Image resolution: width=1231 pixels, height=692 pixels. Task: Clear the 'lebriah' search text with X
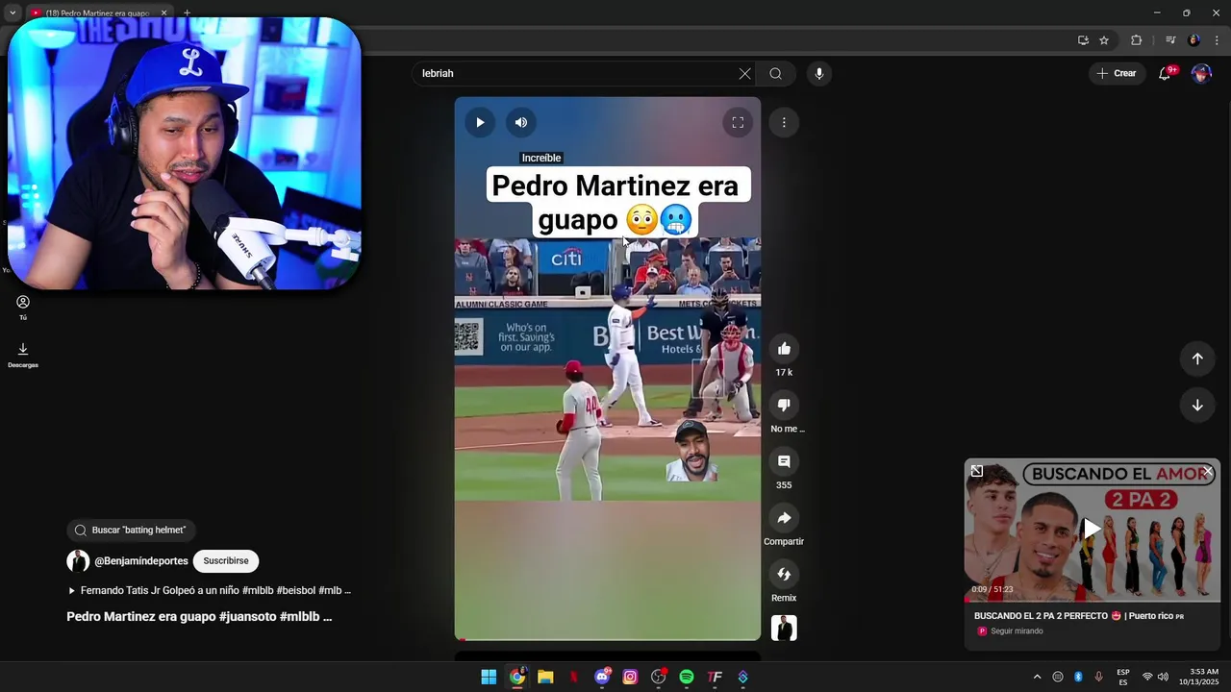click(744, 73)
